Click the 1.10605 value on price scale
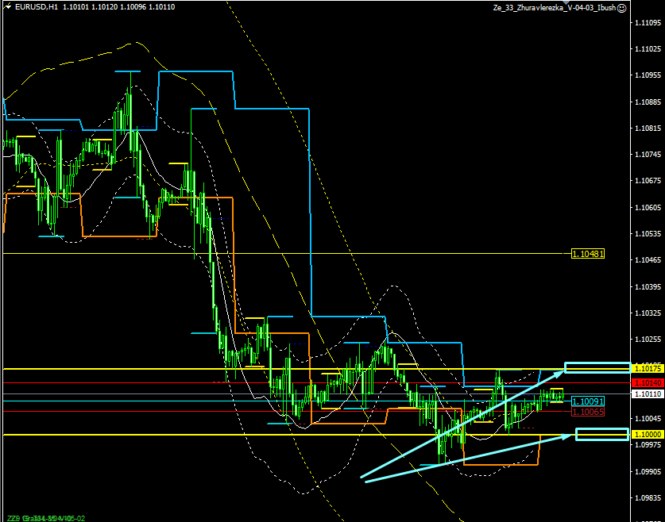665x522 pixels. pos(648,207)
